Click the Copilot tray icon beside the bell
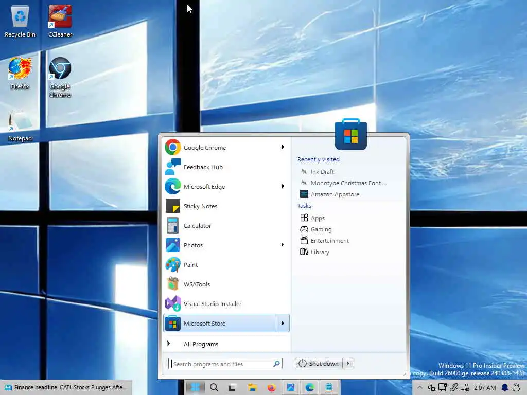The image size is (527, 395). tap(517, 388)
